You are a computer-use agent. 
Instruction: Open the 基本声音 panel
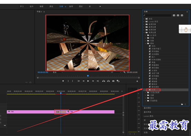[148, 112]
